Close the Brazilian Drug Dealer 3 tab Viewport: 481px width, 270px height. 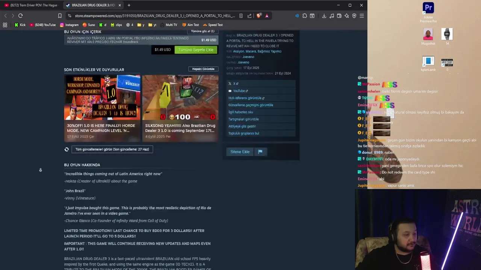click(119, 5)
